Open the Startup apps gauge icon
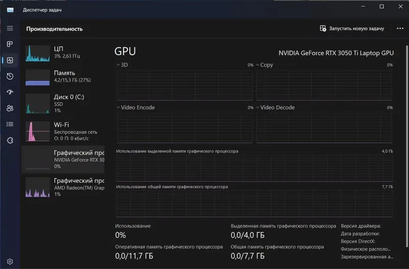 coord(10,92)
